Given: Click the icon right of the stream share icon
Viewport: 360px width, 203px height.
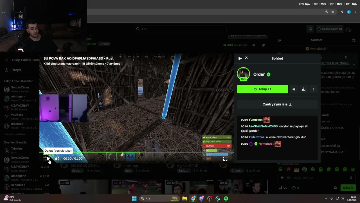Looking at the screenshot, I should point(263,45).
